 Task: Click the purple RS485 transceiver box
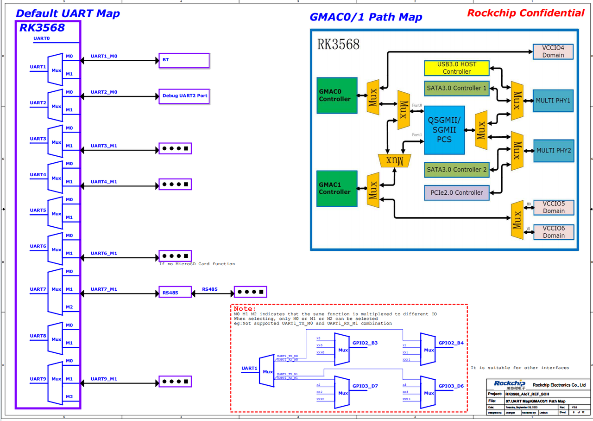click(x=175, y=292)
